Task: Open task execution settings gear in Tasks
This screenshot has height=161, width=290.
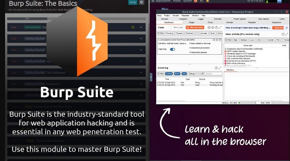Action: tap(212, 27)
